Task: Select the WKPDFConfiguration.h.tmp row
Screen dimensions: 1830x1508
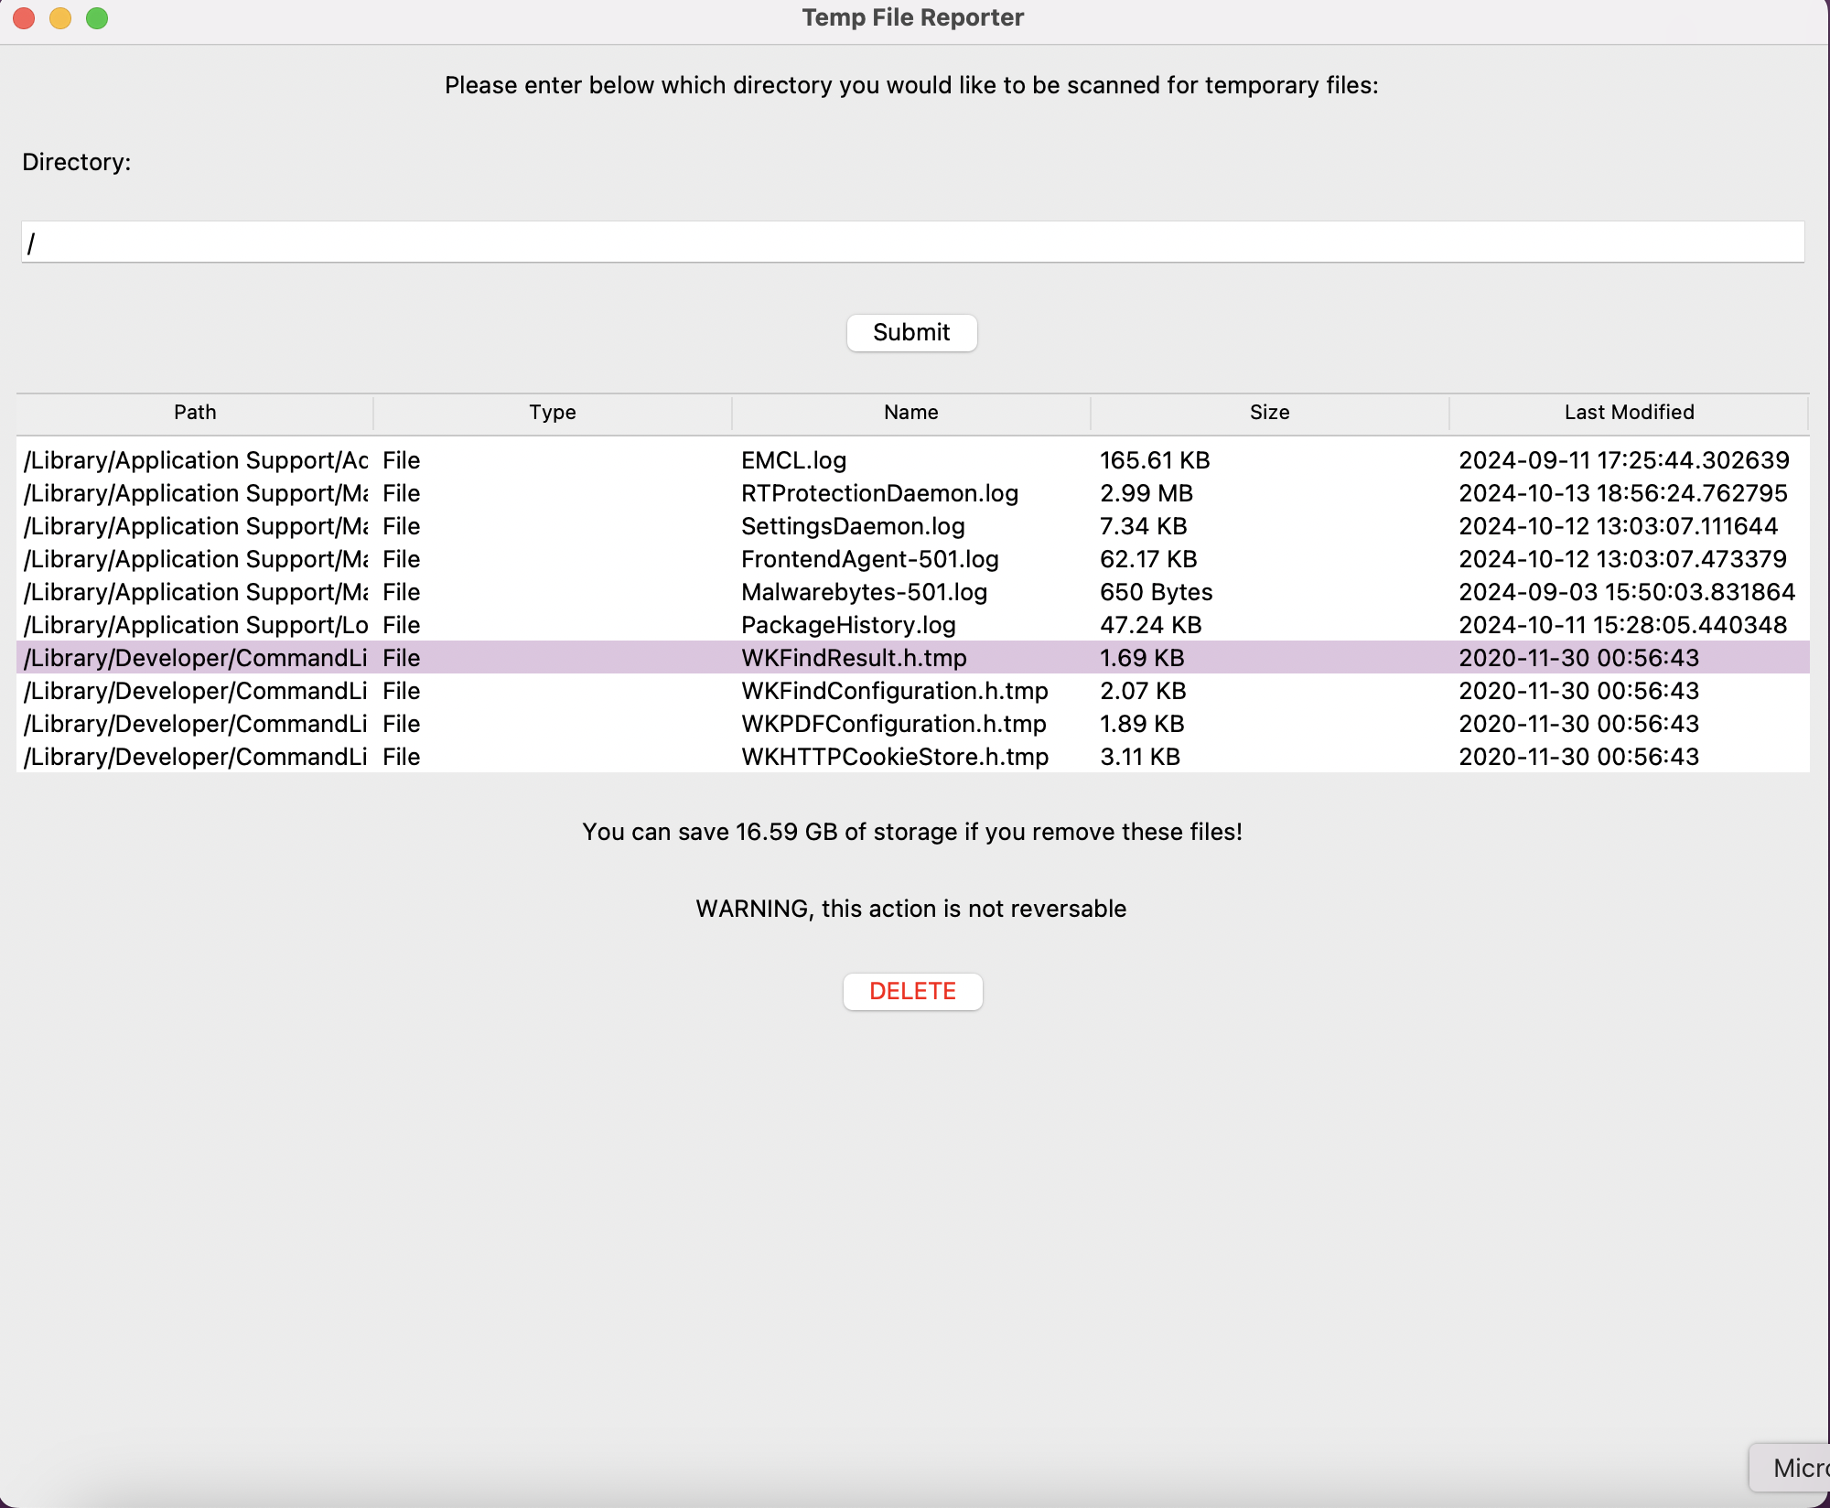Action: point(912,724)
